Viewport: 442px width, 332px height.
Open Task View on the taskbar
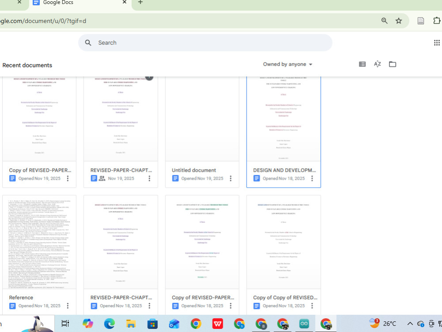click(65, 324)
